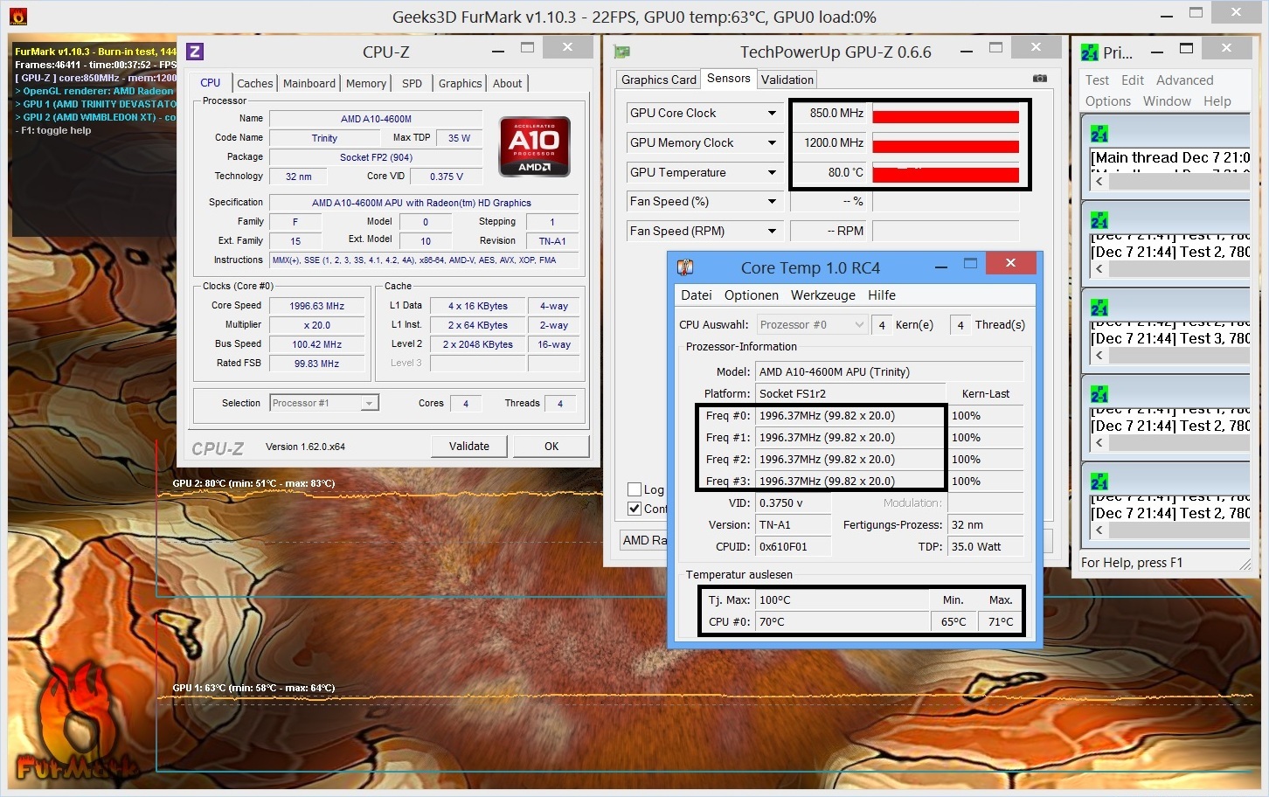Click the FurMark flame icon in title bar

point(17,16)
